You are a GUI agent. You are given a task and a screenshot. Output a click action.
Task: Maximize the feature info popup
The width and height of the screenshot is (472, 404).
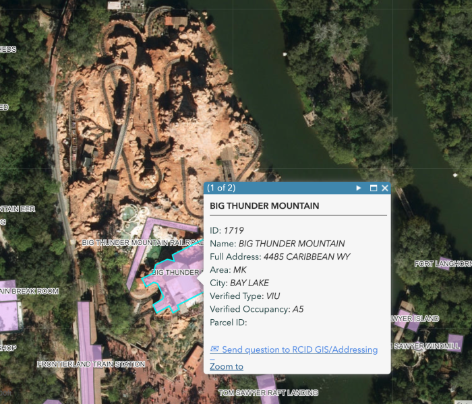(x=373, y=189)
